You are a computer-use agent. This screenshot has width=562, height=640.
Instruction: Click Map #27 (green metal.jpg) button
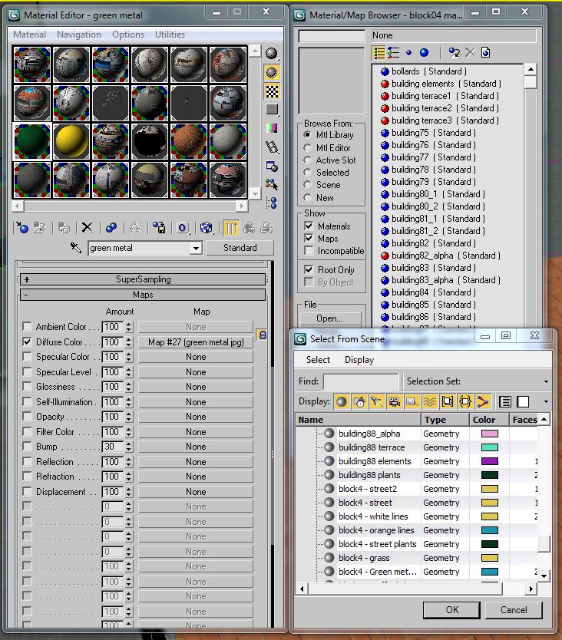[196, 341]
